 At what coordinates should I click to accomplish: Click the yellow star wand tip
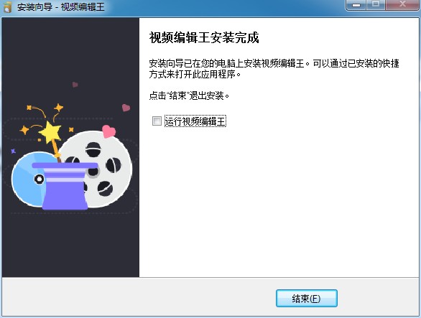pyautogui.click(x=50, y=133)
